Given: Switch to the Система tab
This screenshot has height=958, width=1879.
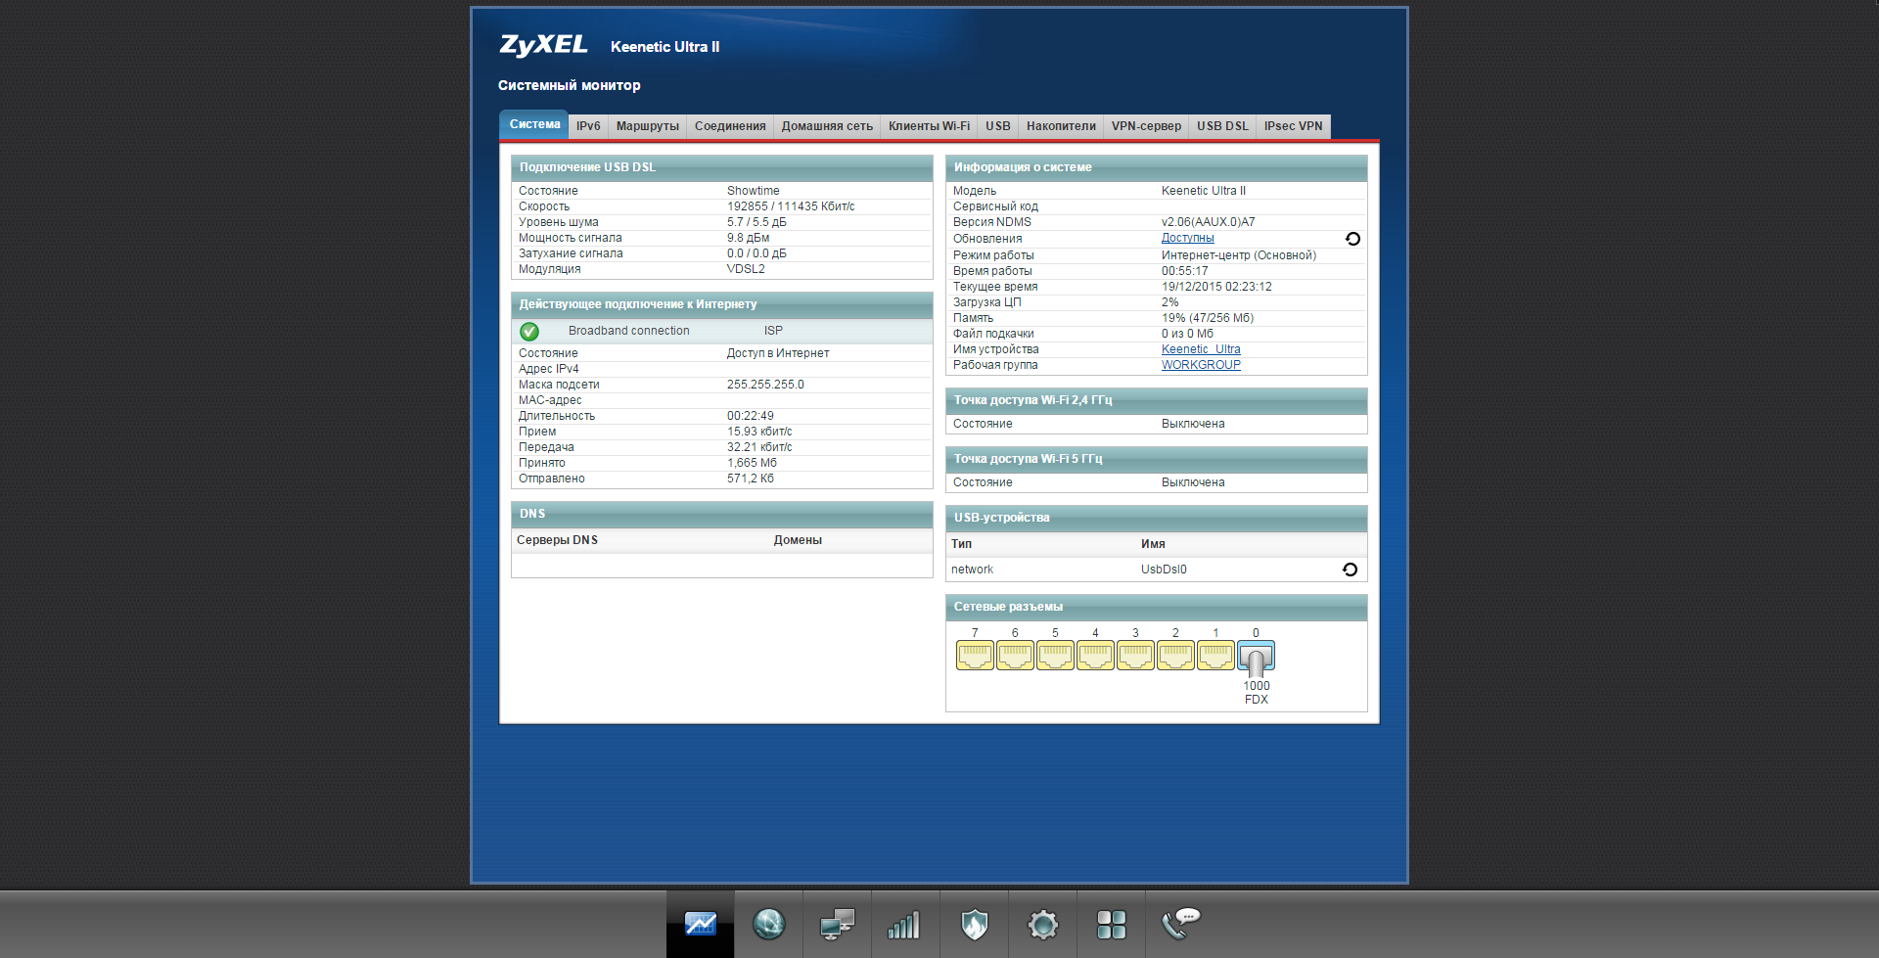Looking at the screenshot, I should click(x=534, y=124).
